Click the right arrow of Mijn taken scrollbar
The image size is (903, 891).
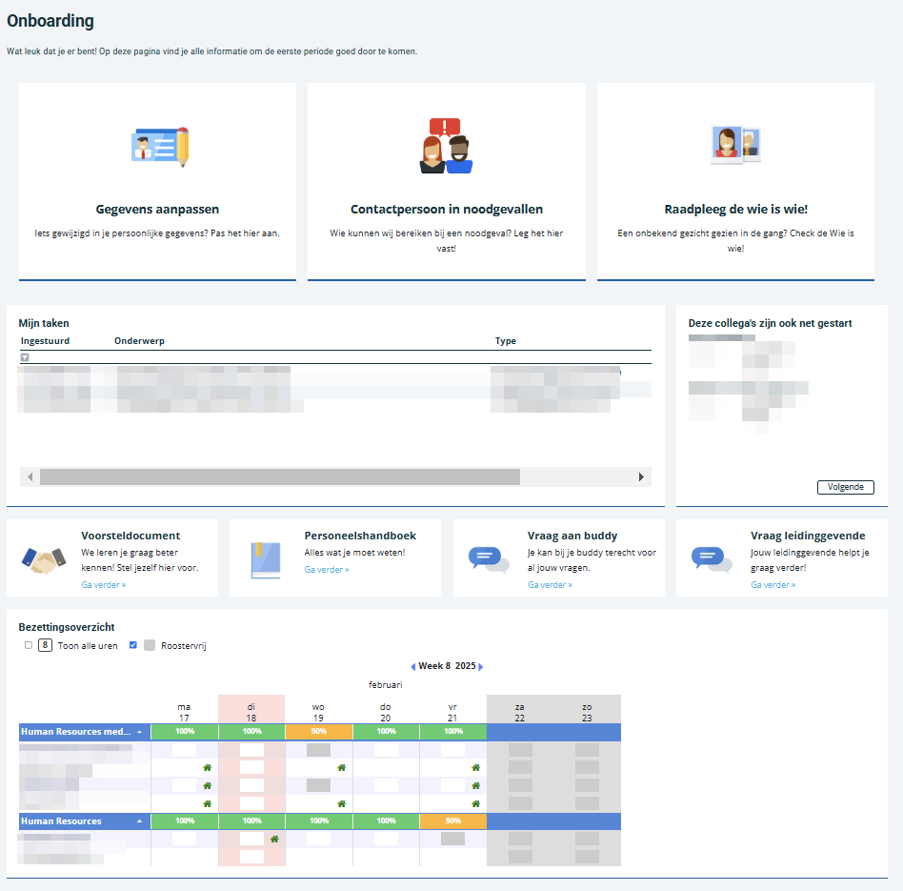(641, 476)
